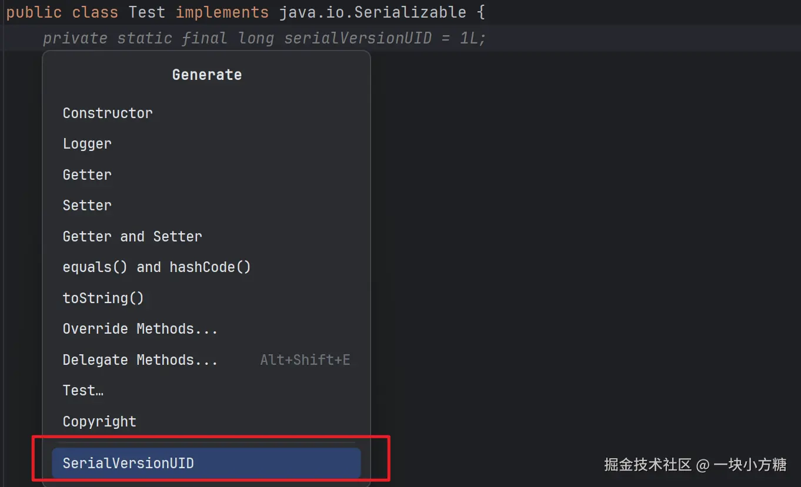Open Delegate Methods... entry

click(x=140, y=360)
